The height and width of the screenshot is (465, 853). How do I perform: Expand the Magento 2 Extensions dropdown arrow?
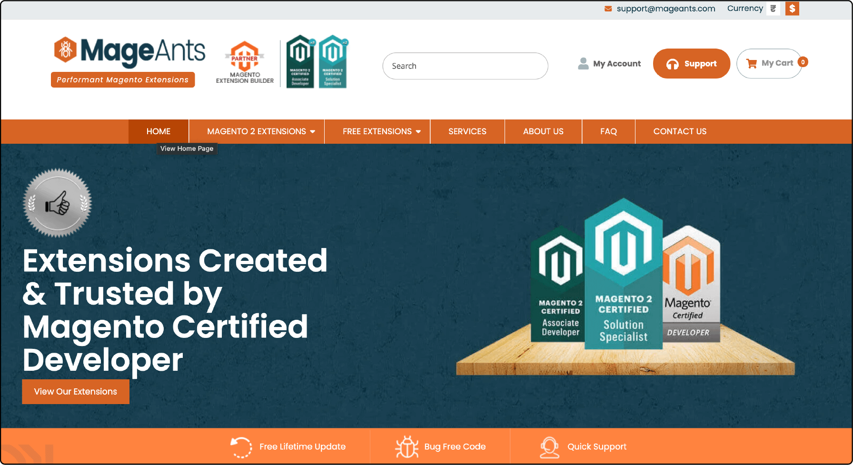[x=313, y=132]
